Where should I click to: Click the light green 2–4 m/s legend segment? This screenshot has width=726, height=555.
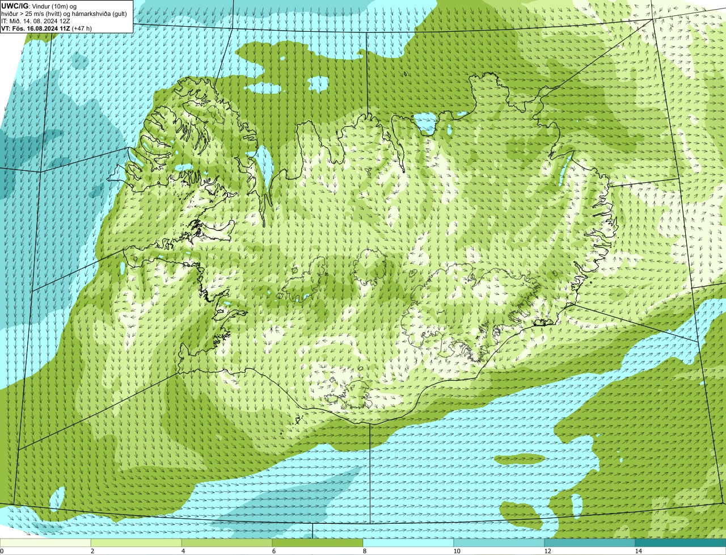tap(136, 543)
